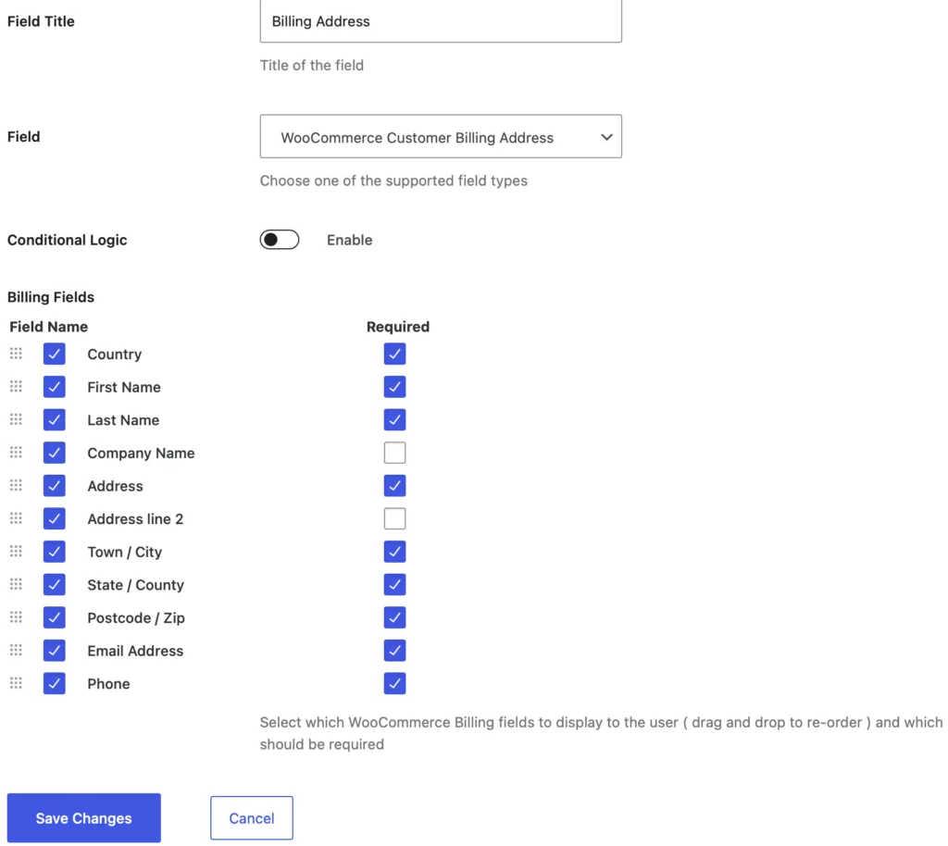Click the Cancel button
This screenshot has height=846, width=948.
pos(252,817)
